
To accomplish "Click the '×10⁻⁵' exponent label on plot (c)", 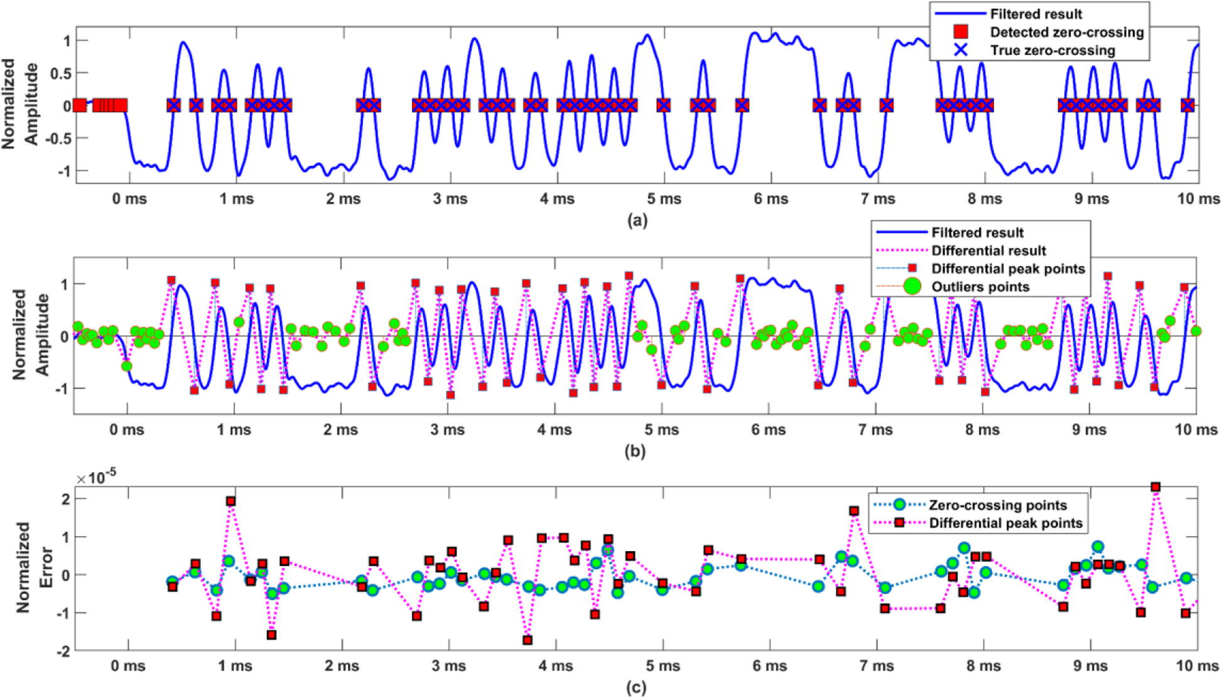I will 96,478.
